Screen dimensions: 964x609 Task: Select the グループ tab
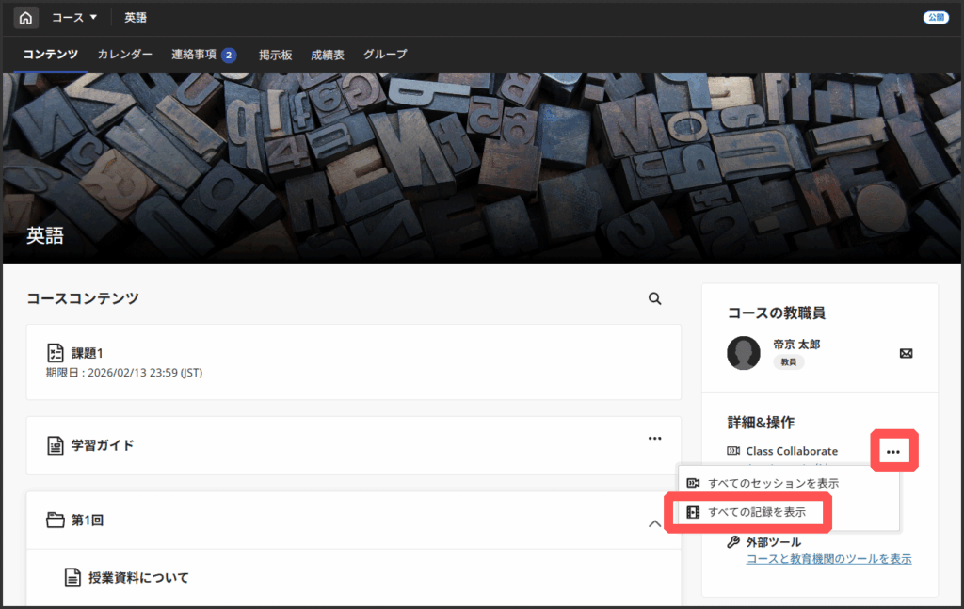pyautogui.click(x=385, y=55)
